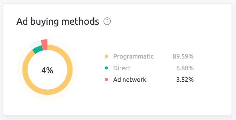This screenshot has width=236, height=120.
Task: Select the green Direct donut segment
Action: coord(37,49)
